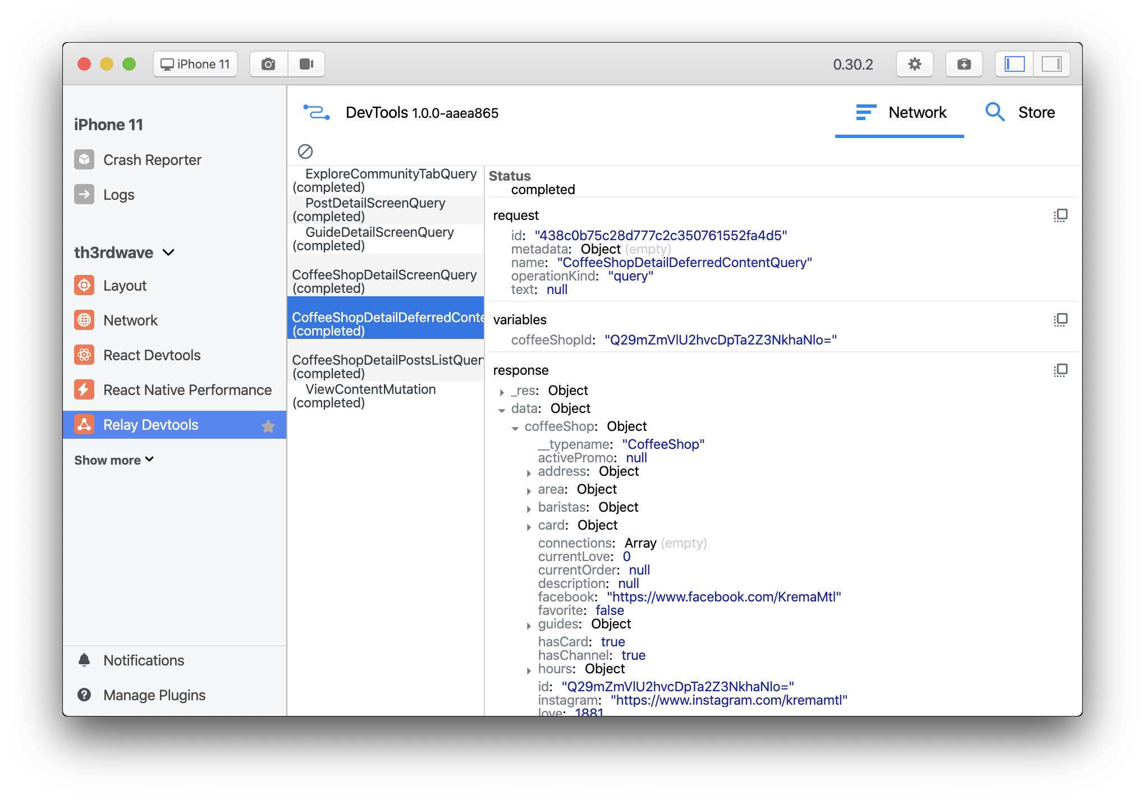Image resolution: width=1145 pixels, height=799 pixels.
Task: Open the React Devtools plugin
Action: click(x=152, y=355)
